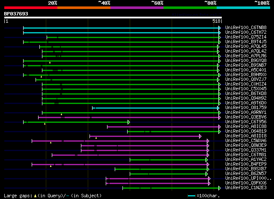Open the UniRef100_B9SXB7 label
Viewport: 274px width, 199px height.
point(246,169)
